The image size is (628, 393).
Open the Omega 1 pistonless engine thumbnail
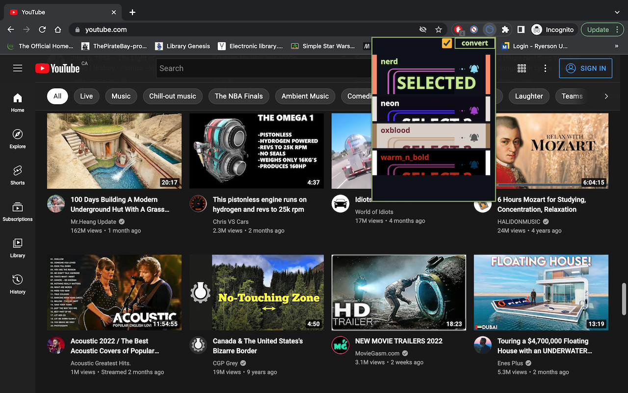pyautogui.click(x=257, y=151)
